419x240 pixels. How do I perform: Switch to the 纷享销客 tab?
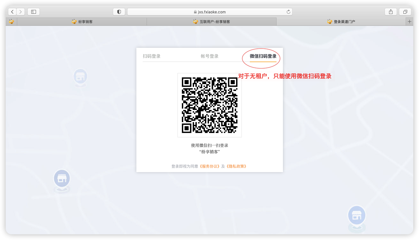point(82,22)
